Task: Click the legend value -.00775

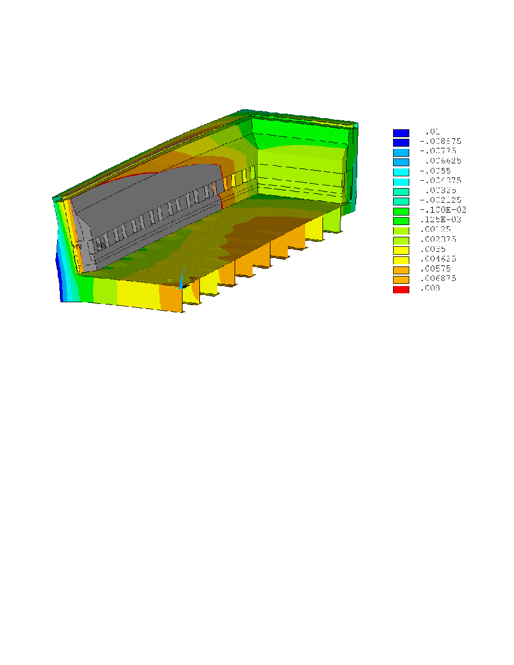Action: [438, 151]
